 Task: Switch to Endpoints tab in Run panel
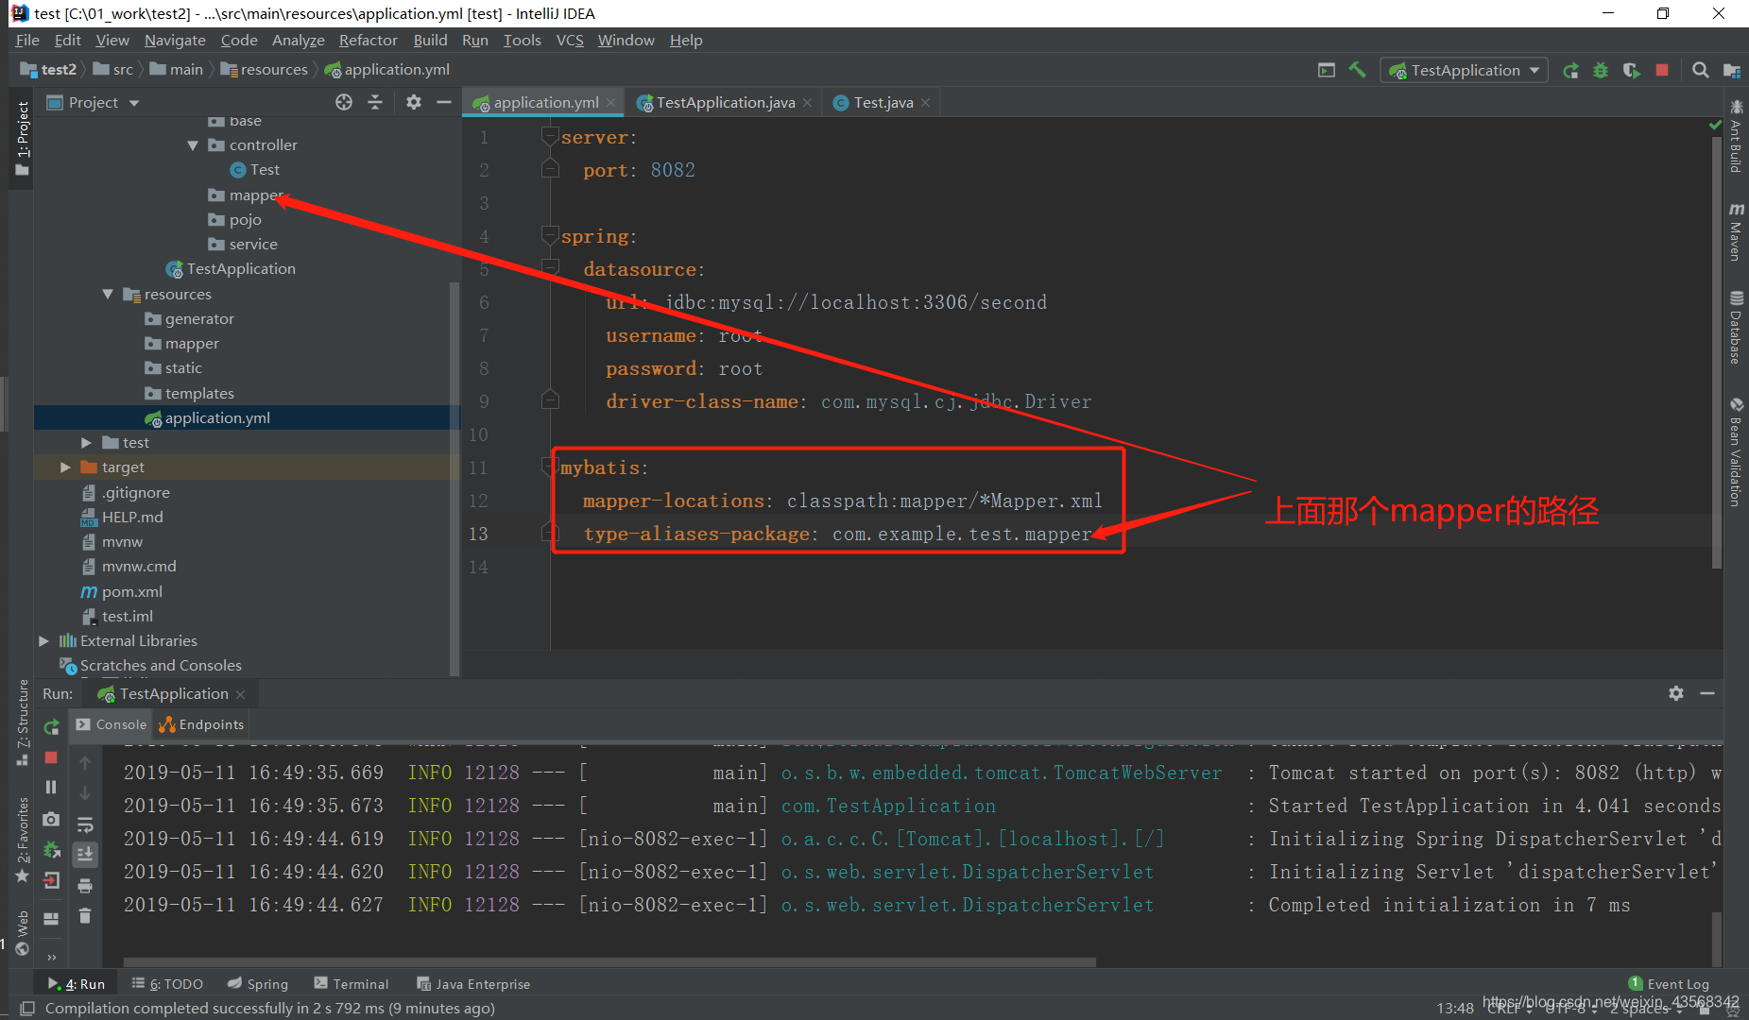[x=201, y=724]
